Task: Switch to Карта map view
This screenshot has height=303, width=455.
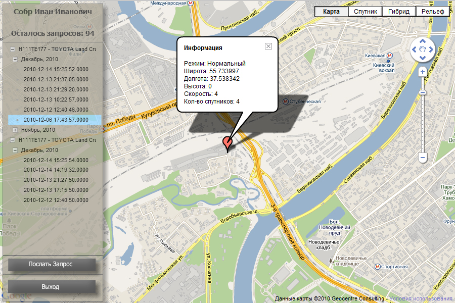Action: pos(331,12)
